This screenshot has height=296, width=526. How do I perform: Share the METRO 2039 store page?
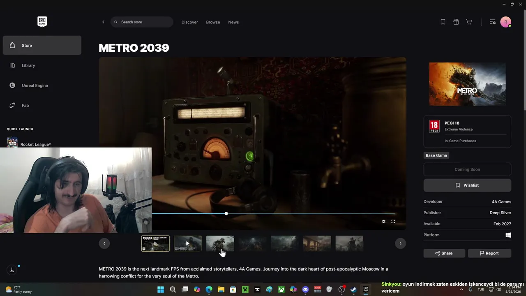point(444,253)
